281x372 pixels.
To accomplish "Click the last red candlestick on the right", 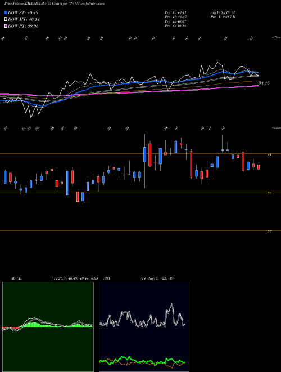I will (x=259, y=167).
